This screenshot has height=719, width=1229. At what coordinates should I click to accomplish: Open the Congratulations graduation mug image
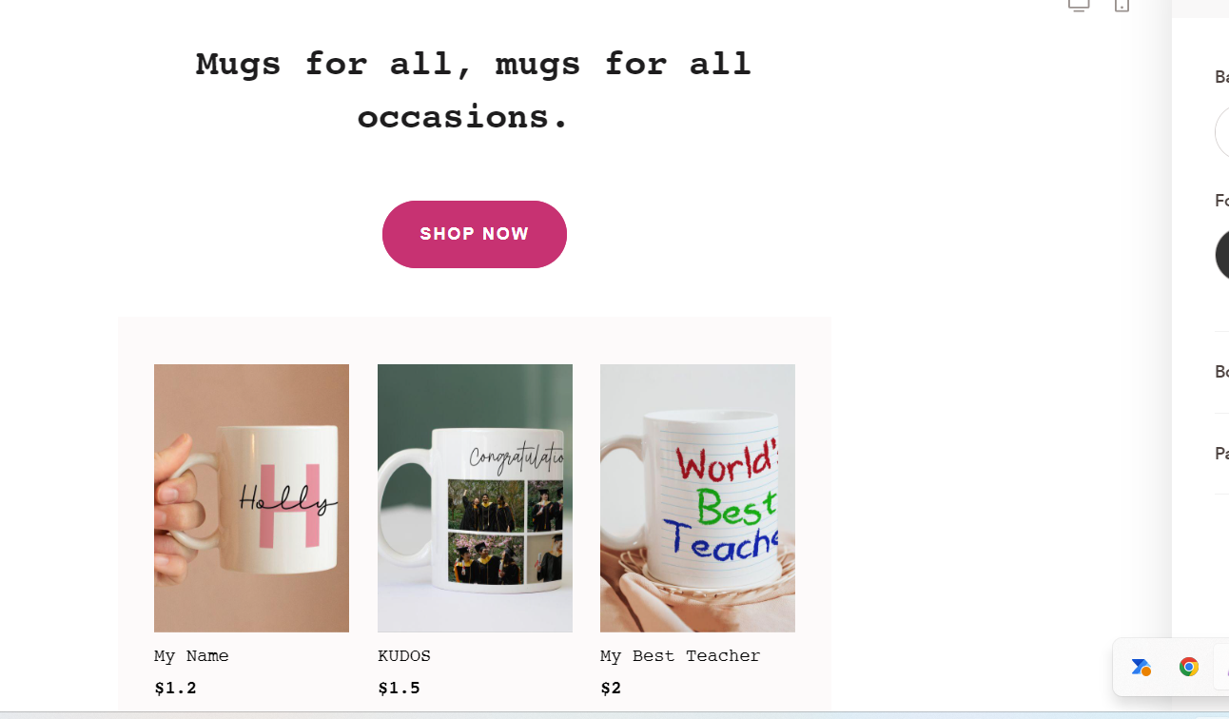coord(475,498)
